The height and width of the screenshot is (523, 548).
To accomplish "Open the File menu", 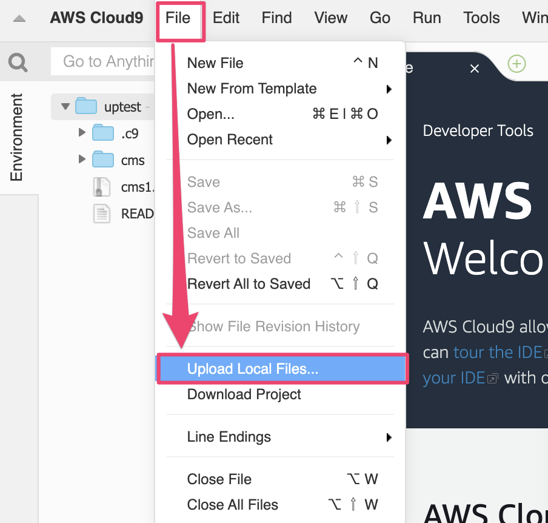I will 178,18.
